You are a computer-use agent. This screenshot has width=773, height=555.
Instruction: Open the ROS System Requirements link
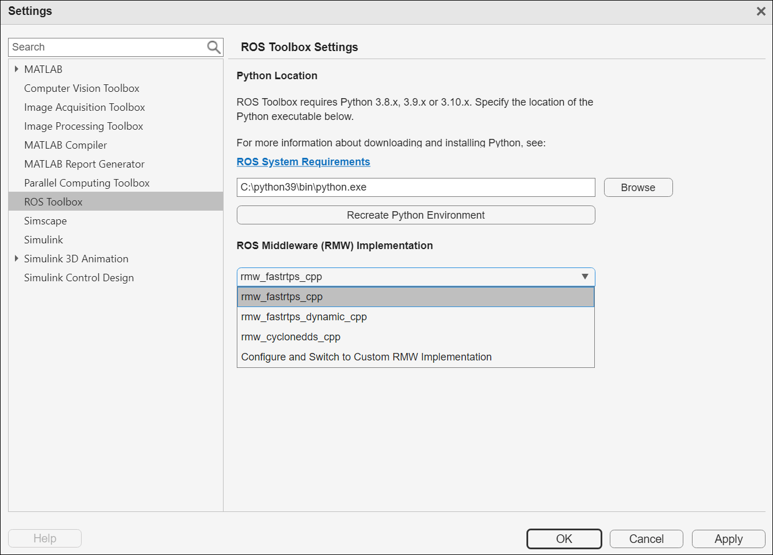click(x=303, y=162)
